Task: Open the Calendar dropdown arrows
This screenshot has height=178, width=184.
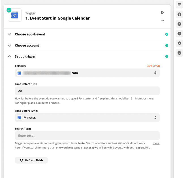Action: click(x=155, y=73)
